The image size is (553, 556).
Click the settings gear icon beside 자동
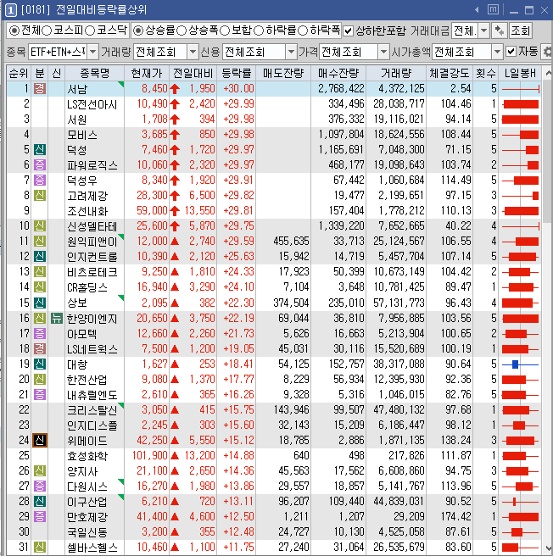[x=548, y=53]
